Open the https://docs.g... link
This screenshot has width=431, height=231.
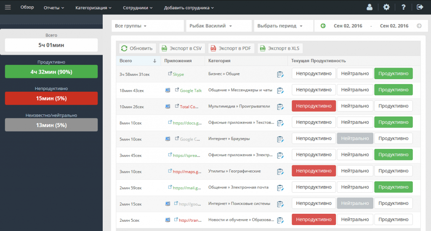pos(187,123)
